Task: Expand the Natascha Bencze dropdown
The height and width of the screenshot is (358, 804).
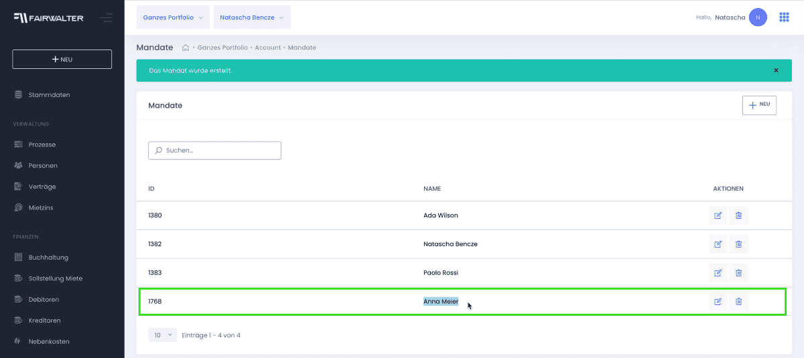Action: 252,17
